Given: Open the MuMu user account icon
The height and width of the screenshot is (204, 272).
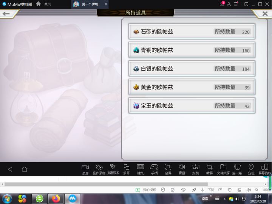Looking at the screenshot, I should tap(229, 4).
